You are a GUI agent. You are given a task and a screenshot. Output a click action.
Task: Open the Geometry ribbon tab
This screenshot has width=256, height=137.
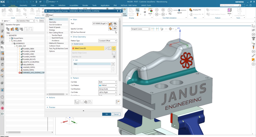tap(23, 5)
